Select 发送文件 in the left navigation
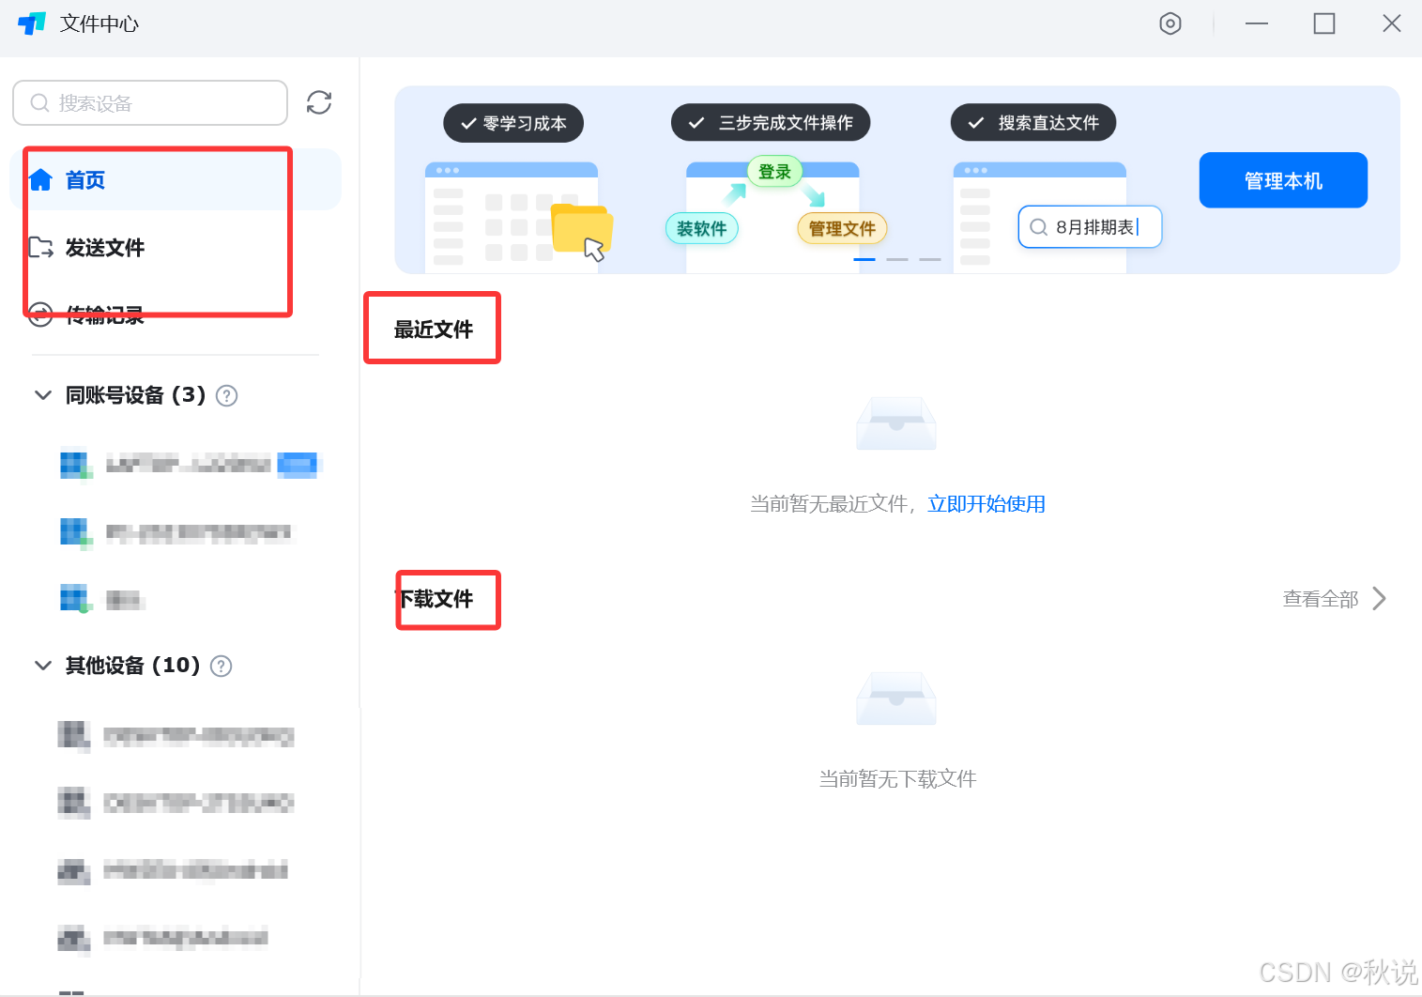1422x997 pixels. 104,247
